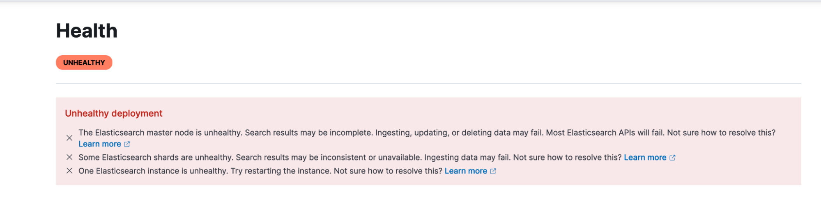This screenshot has height=210, width=821.
Task: Click the X icon beside the shards warning
Action: 69,157
